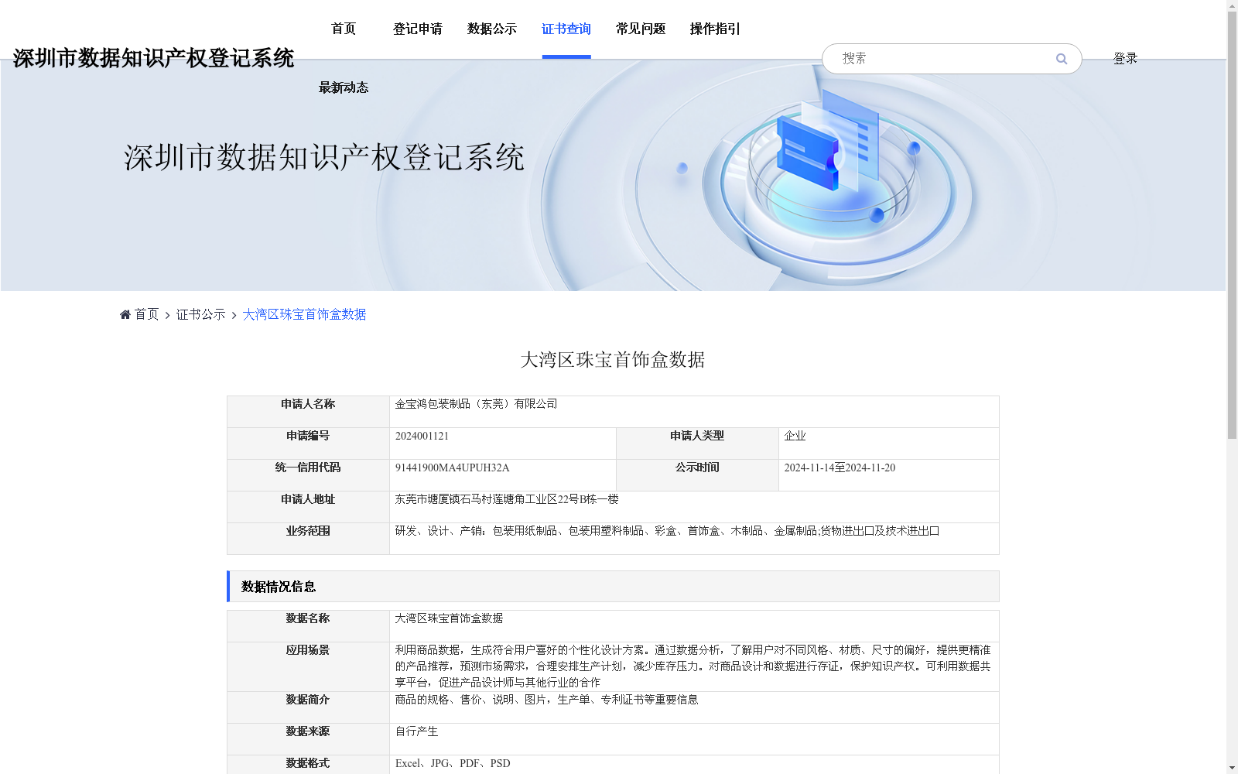Go to 首页 in the breadcrumb

click(x=146, y=314)
